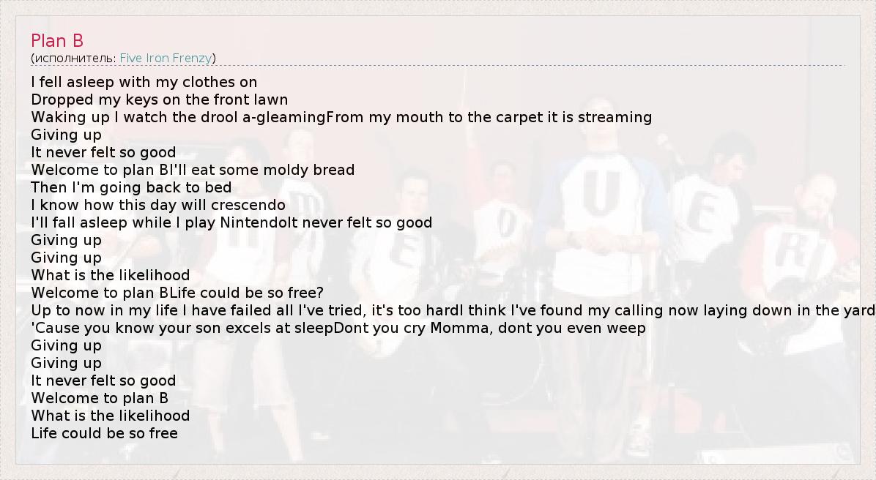The image size is (876, 480).
Task: Click the final 'Life could be so free' line
Action: [x=104, y=433]
